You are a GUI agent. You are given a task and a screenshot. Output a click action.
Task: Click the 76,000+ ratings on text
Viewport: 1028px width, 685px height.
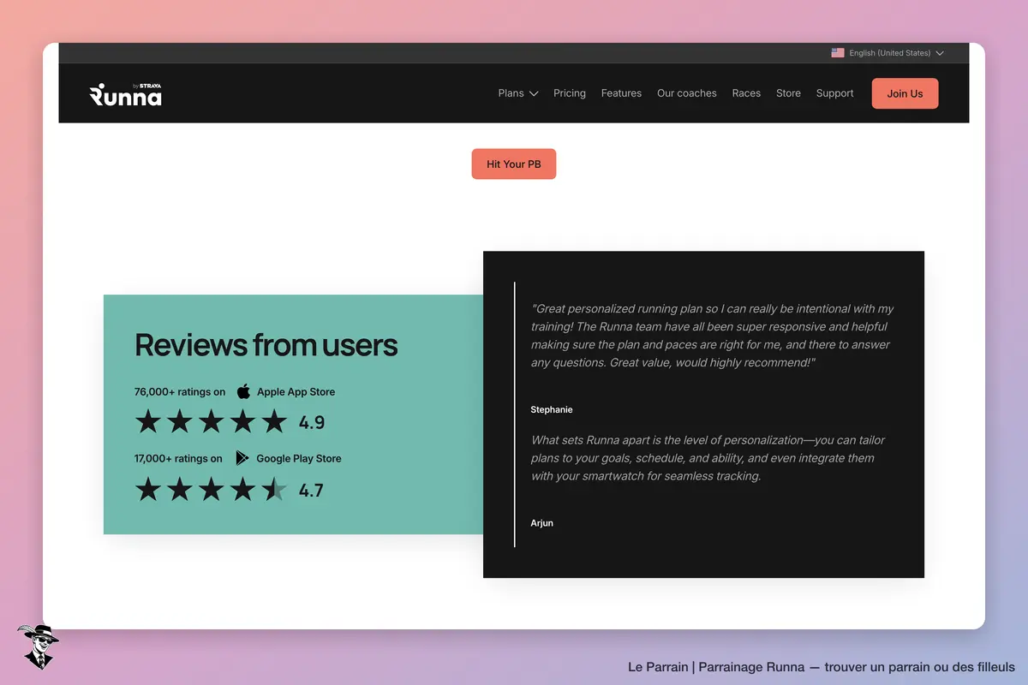(180, 391)
